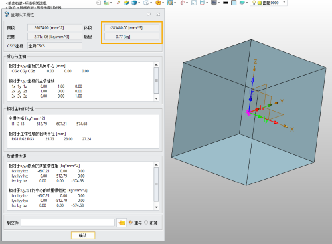Click the lightbulb layer visibility icon

click(x=254, y=3)
